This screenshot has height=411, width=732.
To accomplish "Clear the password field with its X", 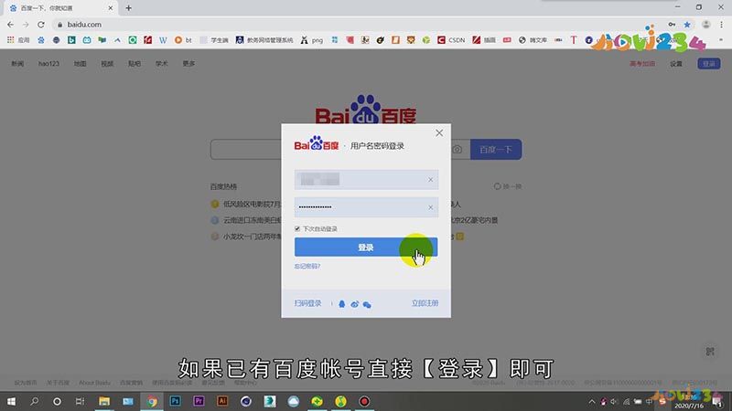I will [x=430, y=207].
